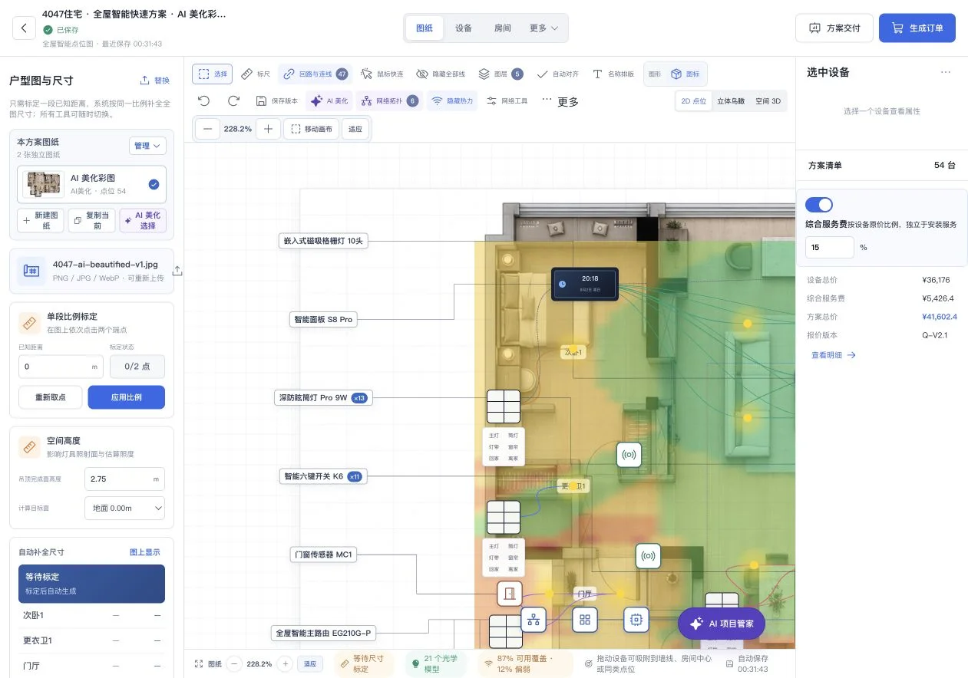This screenshot has height=678, width=968.
Task: Switch device display to 图标 mode
Action: (686, 74)
